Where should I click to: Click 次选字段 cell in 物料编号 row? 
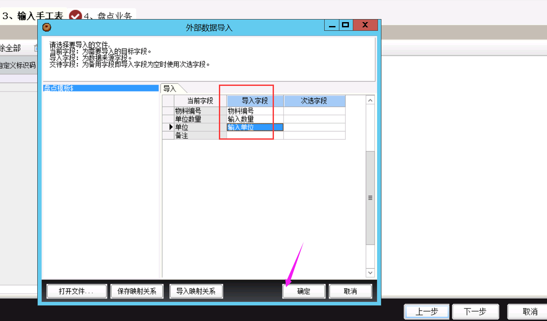[x=314, y=111]
